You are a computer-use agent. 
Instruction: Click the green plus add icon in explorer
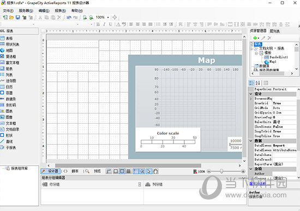[x=255, y=38]
